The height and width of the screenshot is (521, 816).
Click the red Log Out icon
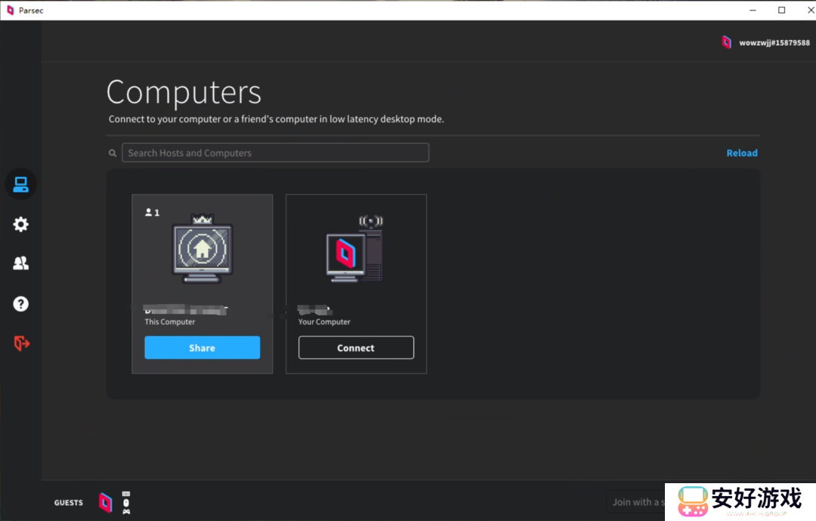click(x=21, y=343)
